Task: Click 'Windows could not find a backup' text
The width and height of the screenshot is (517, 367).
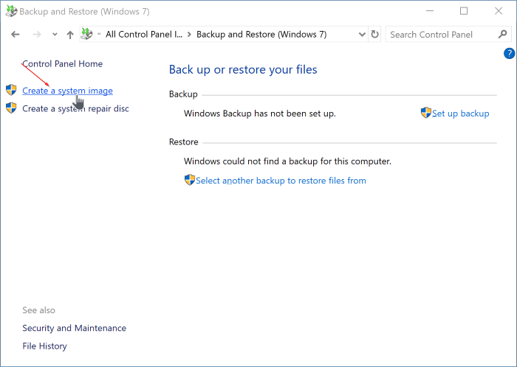Action: 287,161
